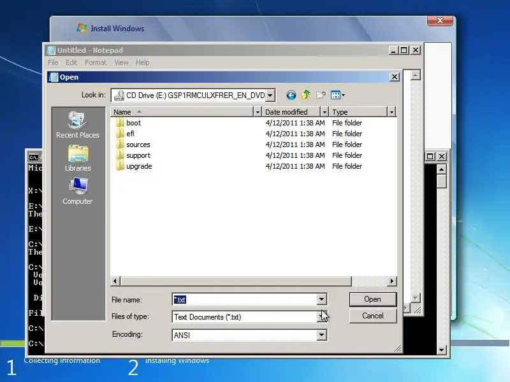The height and width of the screenshot is (382, 510).
Task: Create a new folder icon
Action: pos(321,95)
